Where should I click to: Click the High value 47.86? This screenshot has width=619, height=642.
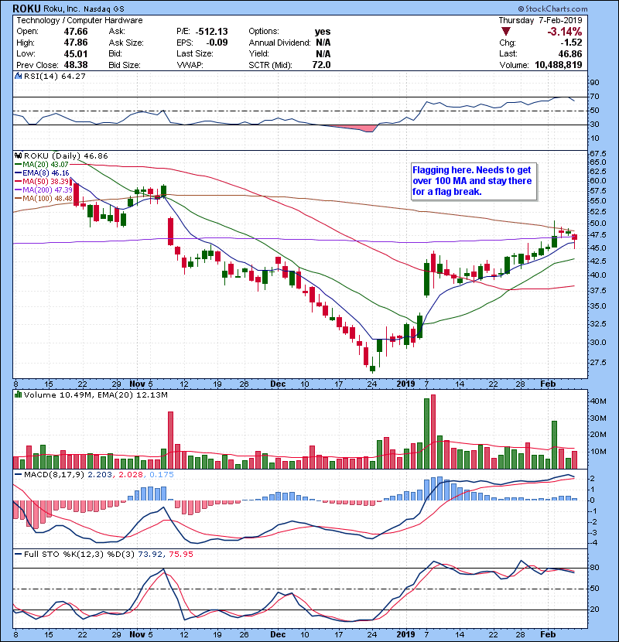[x=76, y=43]
